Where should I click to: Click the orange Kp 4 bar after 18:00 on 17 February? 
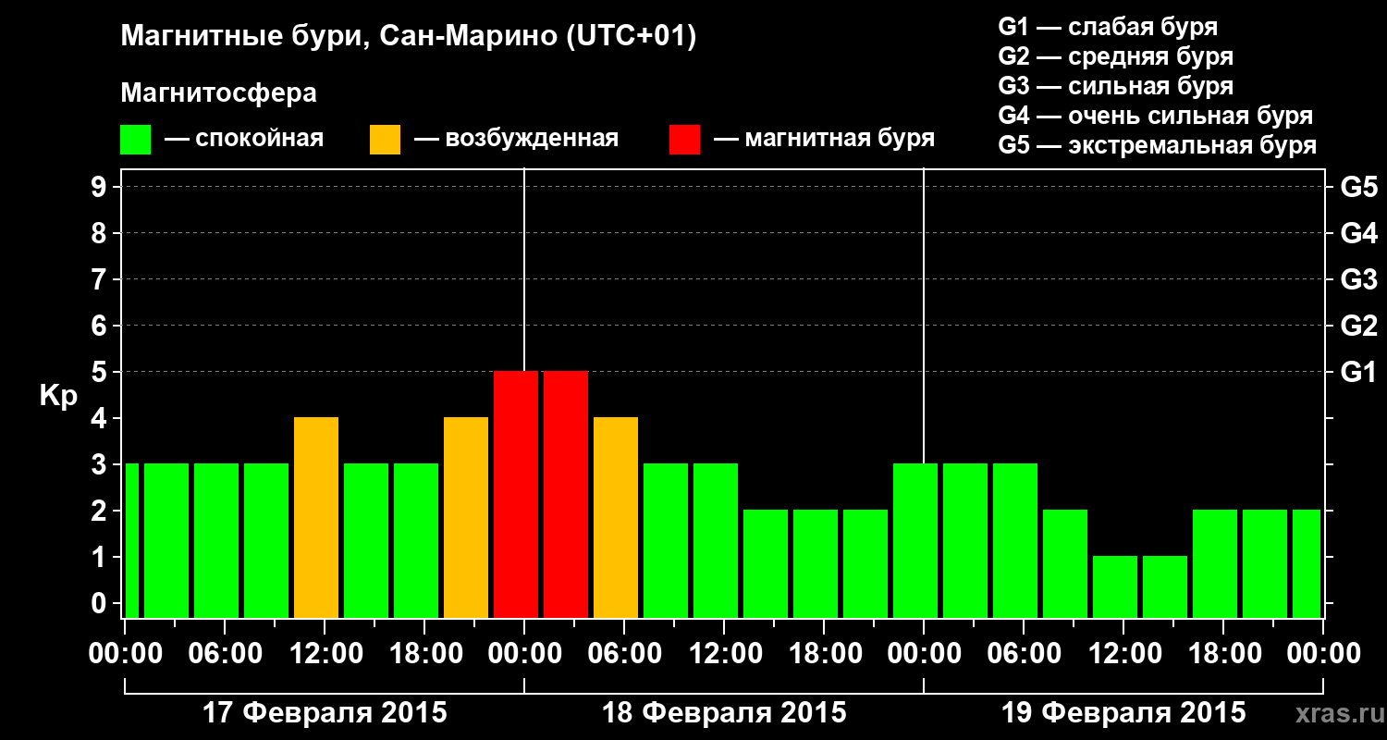pos(466,517)
